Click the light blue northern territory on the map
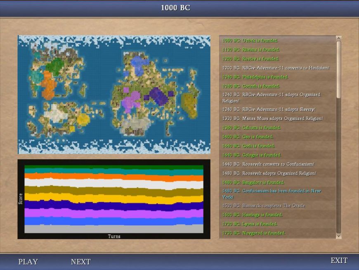Screen dimensions: 359x270 139,65
